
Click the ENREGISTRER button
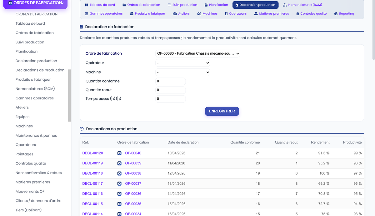click(222, 111)
